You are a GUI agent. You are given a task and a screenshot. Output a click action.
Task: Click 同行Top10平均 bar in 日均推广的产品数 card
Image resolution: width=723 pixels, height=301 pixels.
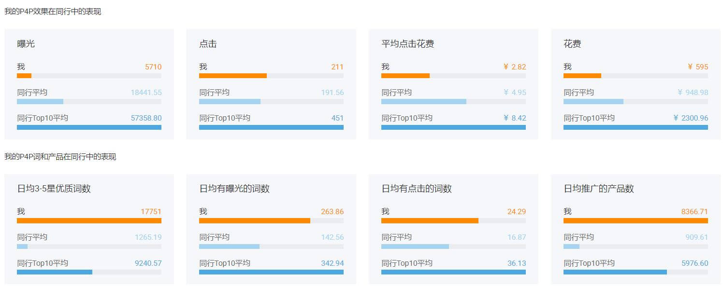[x=615, y=272]
